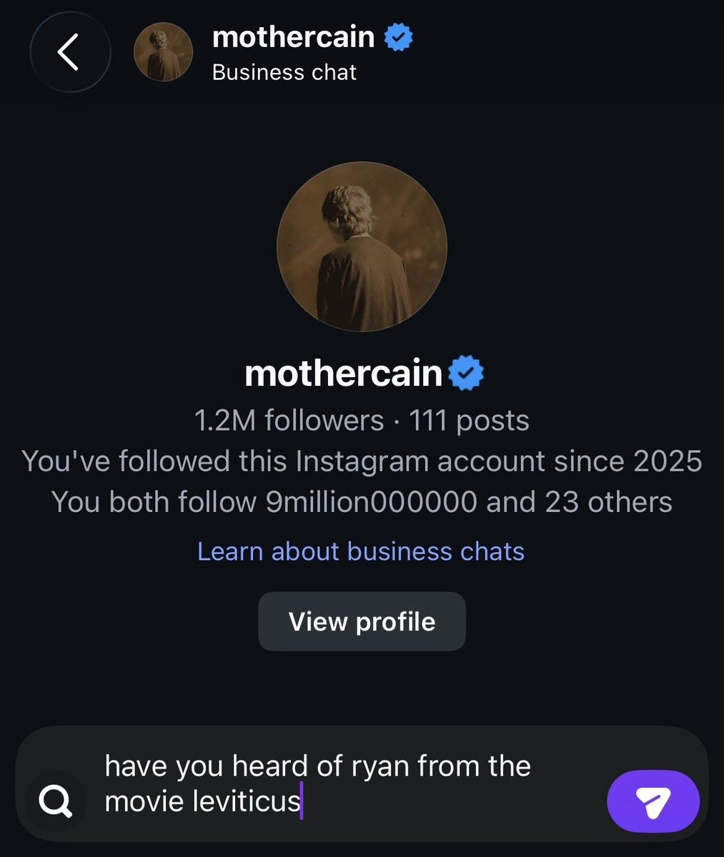Screen dimensions: 724x857
Task: Tap the 111 posts count
Action: click(x=469, y=421)
